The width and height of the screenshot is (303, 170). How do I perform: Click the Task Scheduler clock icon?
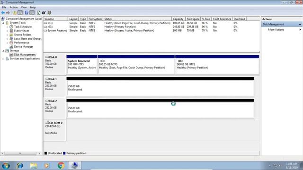pyautogui.click(x=11, y=27)
